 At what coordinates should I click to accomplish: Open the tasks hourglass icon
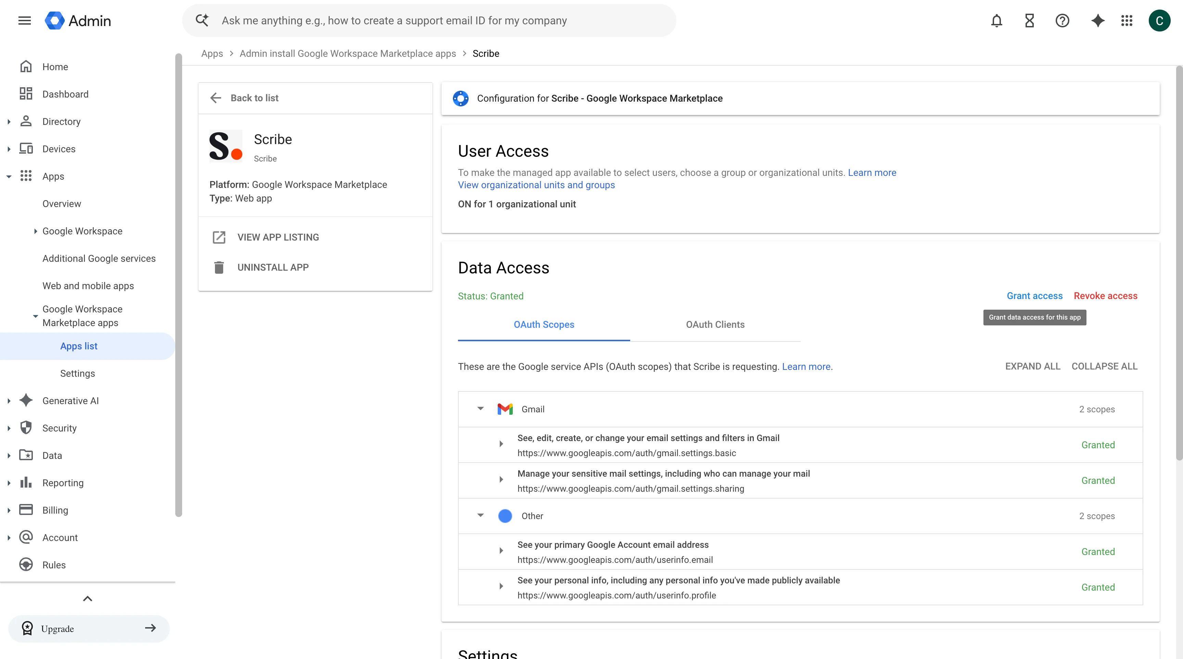[x=1029, y=21]
